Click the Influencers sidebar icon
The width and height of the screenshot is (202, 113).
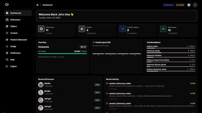point(7,20)
